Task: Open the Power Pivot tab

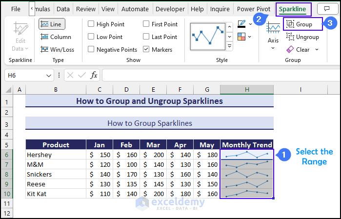Action: click(253, 9)
